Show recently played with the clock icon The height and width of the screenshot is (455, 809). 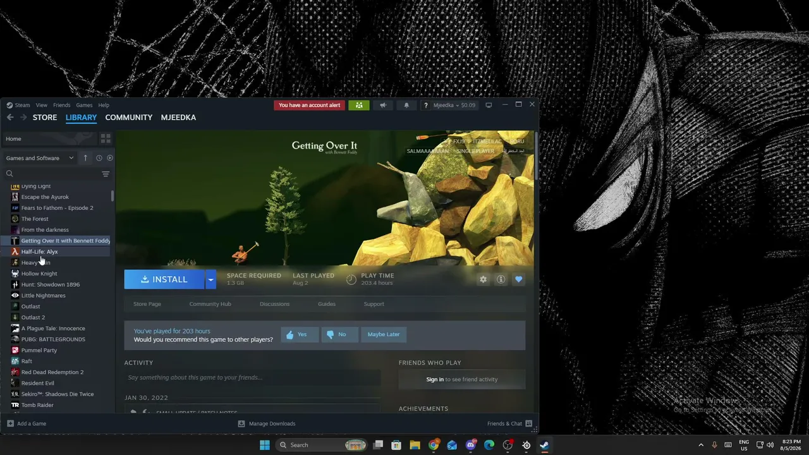(x=99, y=158)
